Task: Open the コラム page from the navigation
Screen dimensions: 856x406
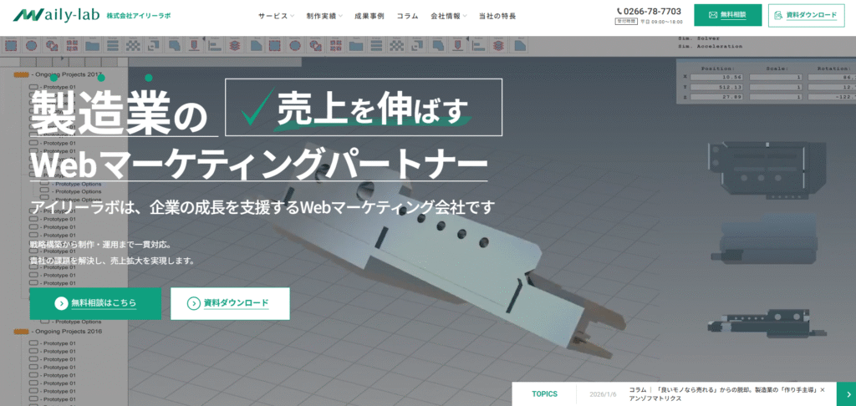Action: [407, 16]
